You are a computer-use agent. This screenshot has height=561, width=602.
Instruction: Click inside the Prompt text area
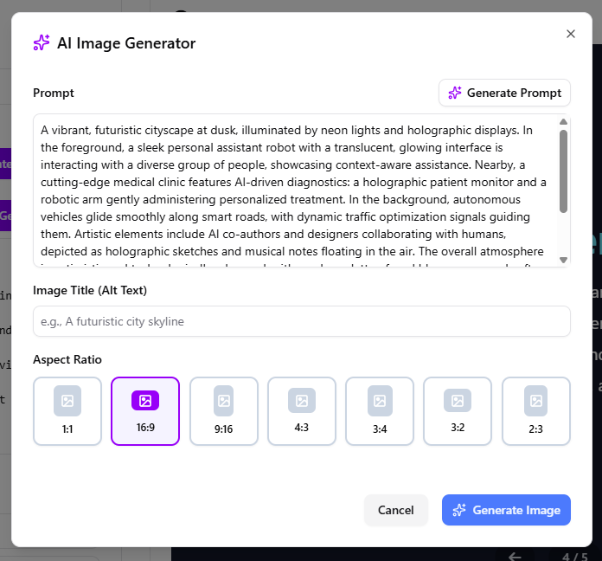point(294,190)
